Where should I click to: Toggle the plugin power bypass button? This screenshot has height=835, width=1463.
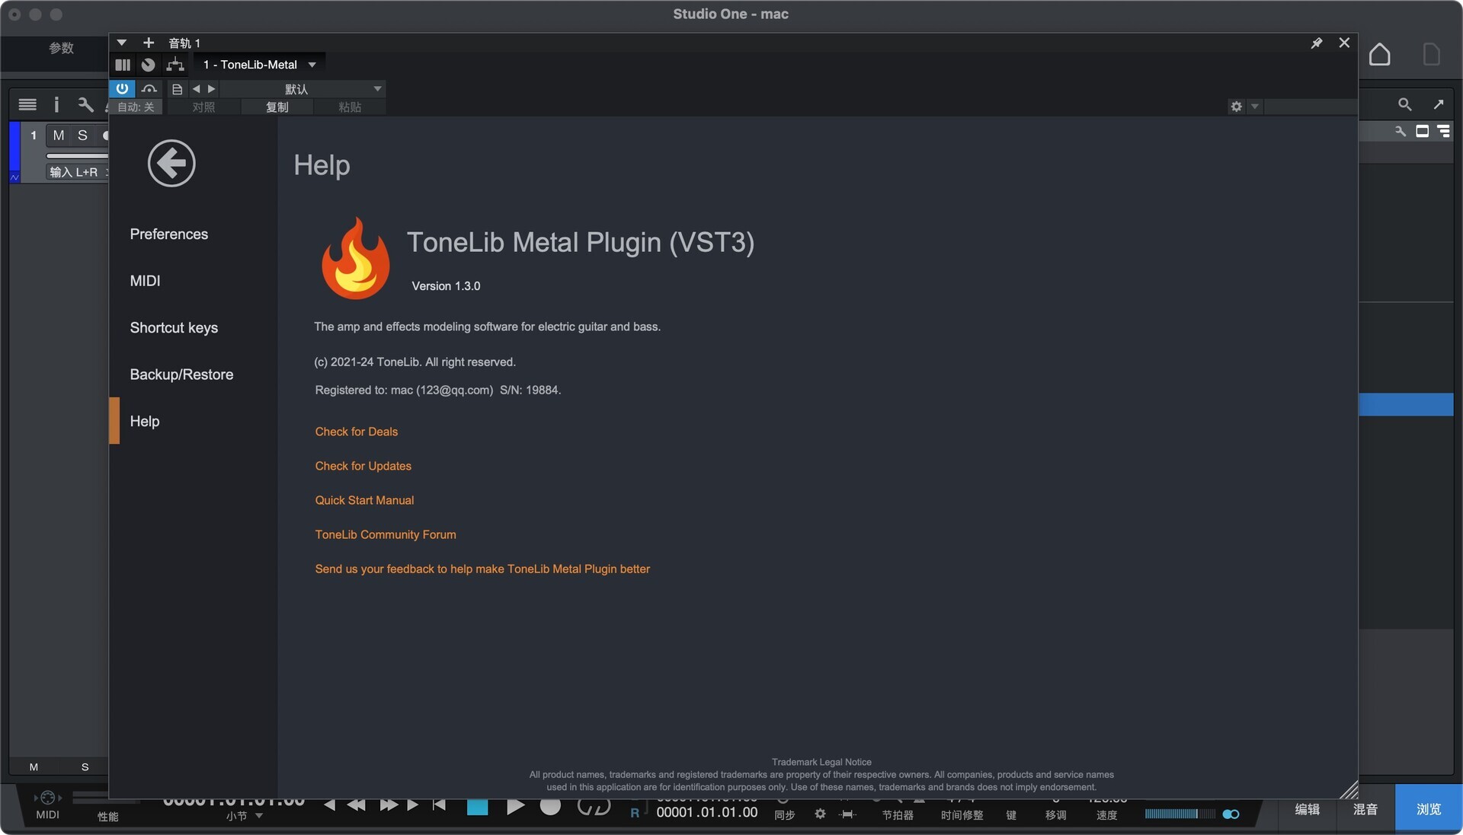(x=122, y=88)
